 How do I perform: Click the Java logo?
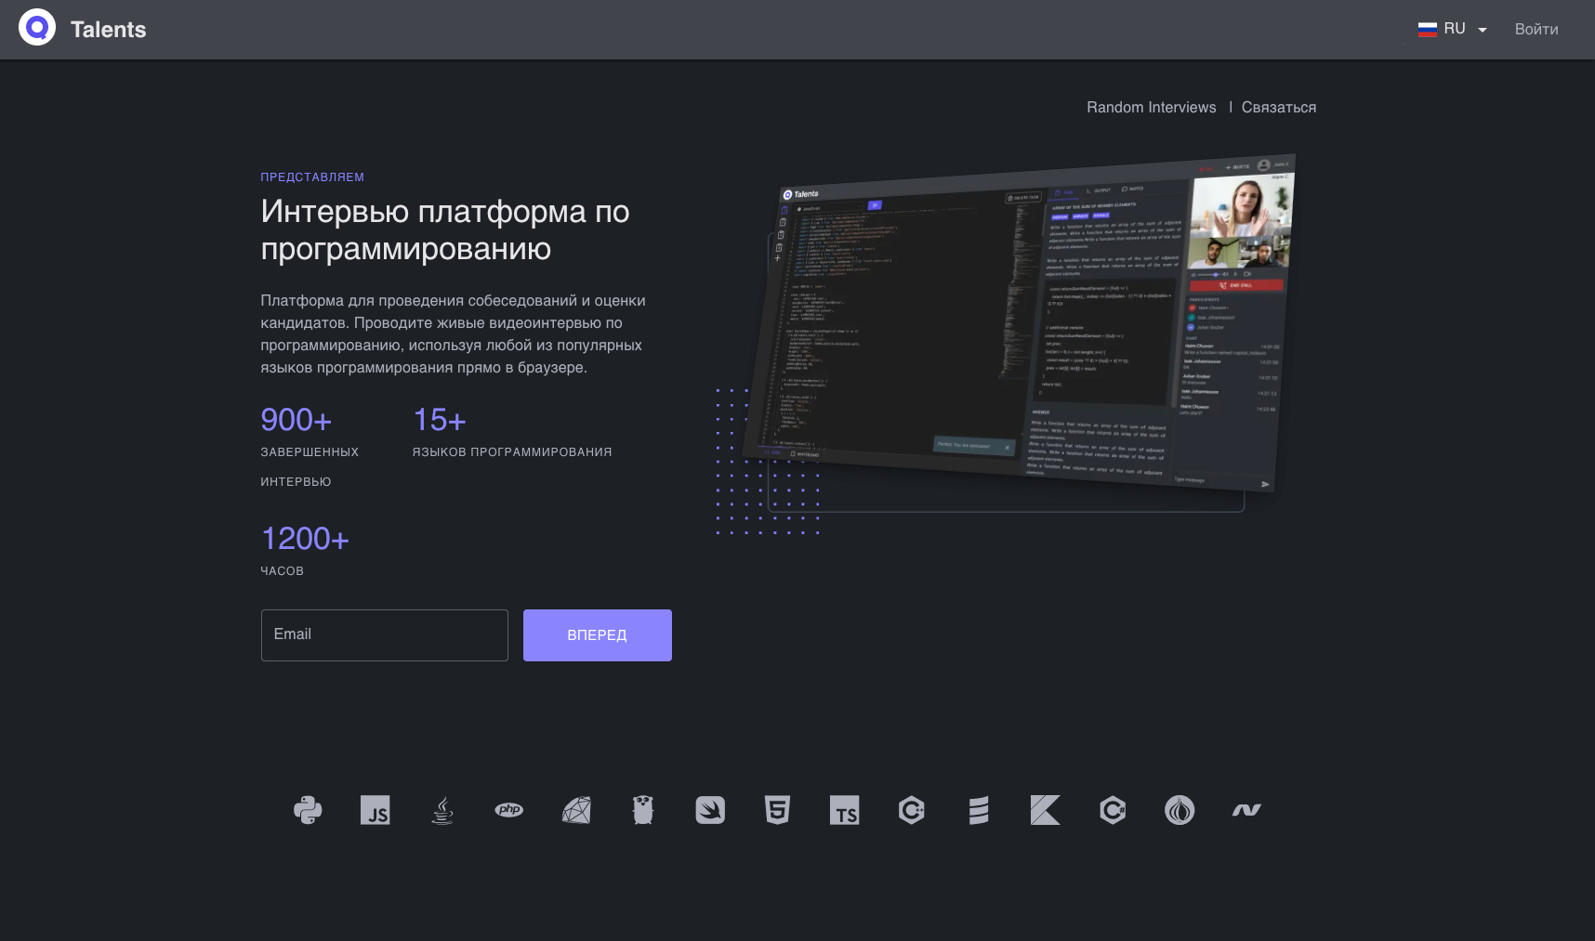[442, 810]
